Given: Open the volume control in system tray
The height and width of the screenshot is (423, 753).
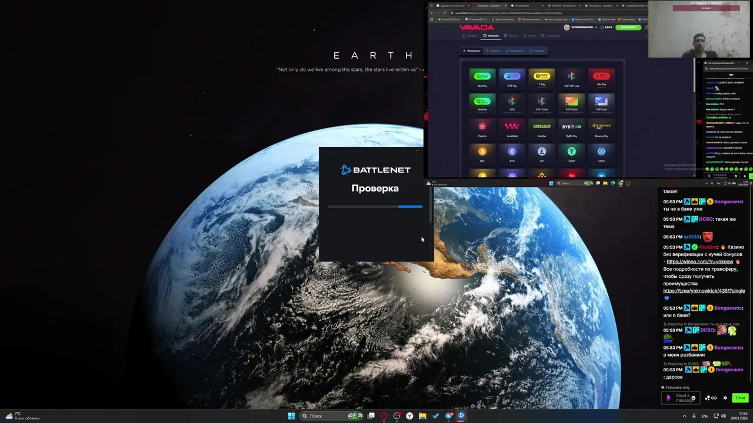Looking at the screenshot, I should coord(723,416).
